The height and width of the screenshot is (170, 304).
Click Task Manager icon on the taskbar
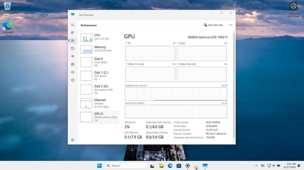pos(205,166)
